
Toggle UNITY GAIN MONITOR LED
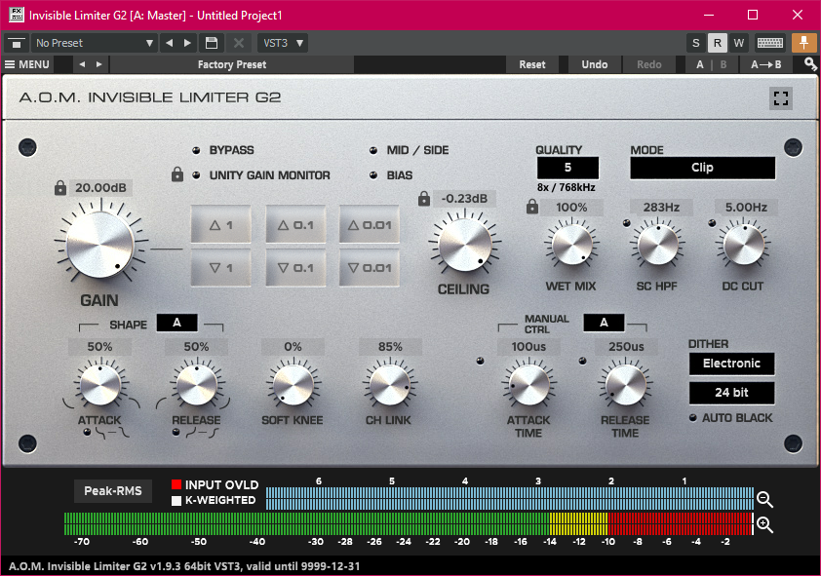196,175
